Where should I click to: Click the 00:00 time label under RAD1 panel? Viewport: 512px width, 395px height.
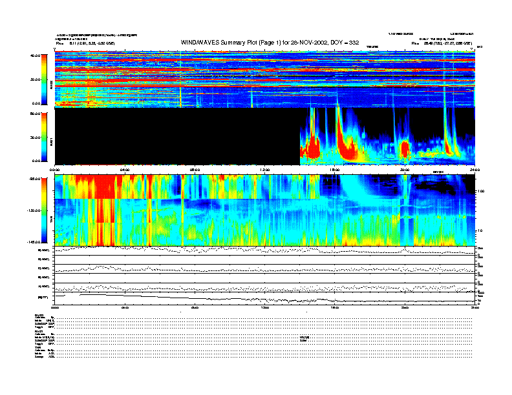pos(54,170)
